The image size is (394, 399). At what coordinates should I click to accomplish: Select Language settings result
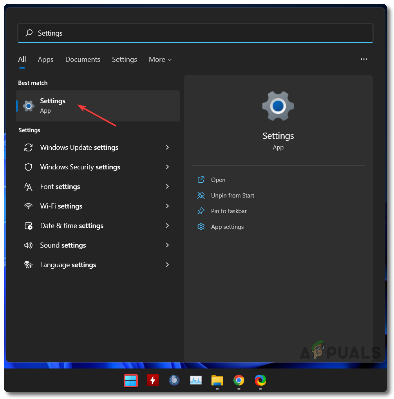pos(98,265)
